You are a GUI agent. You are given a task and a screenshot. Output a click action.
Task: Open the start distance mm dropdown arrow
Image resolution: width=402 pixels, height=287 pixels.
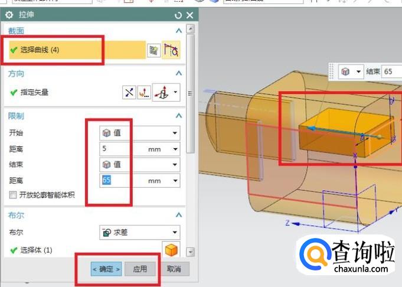(x=175, y=149)
